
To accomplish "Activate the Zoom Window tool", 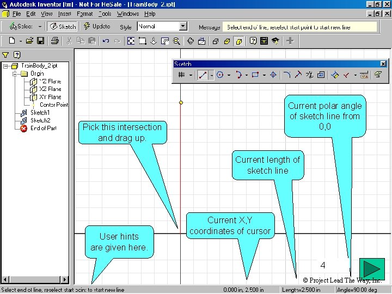I will [142, 41].
